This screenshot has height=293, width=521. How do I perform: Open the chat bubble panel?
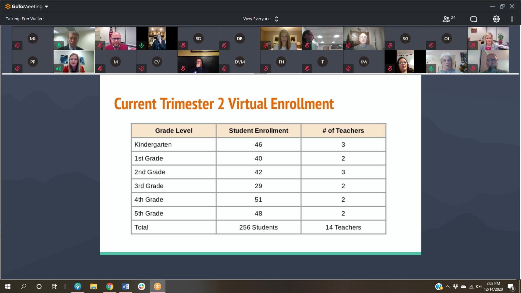point(473,19)
